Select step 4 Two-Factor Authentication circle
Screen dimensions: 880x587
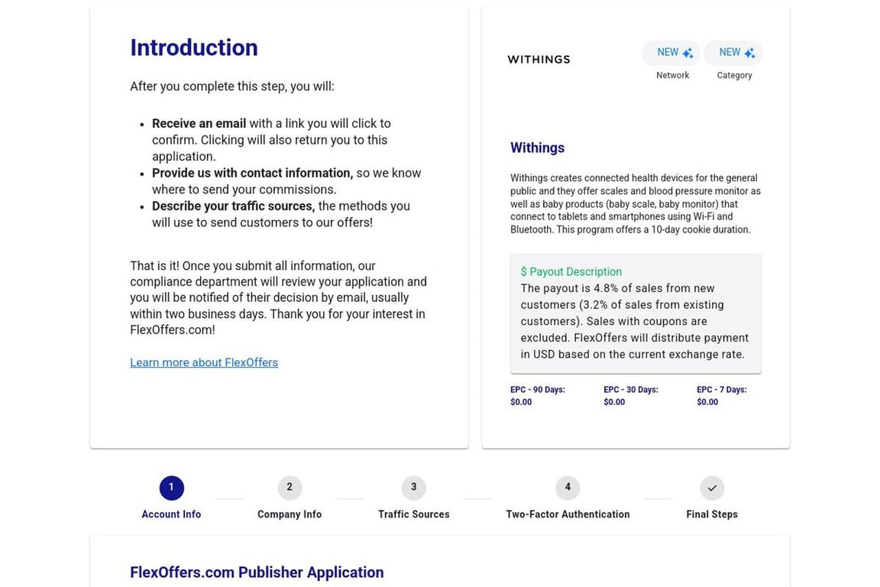coord(568,488)
